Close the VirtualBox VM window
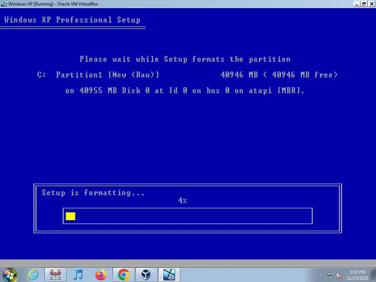 (x=372, y=4)
